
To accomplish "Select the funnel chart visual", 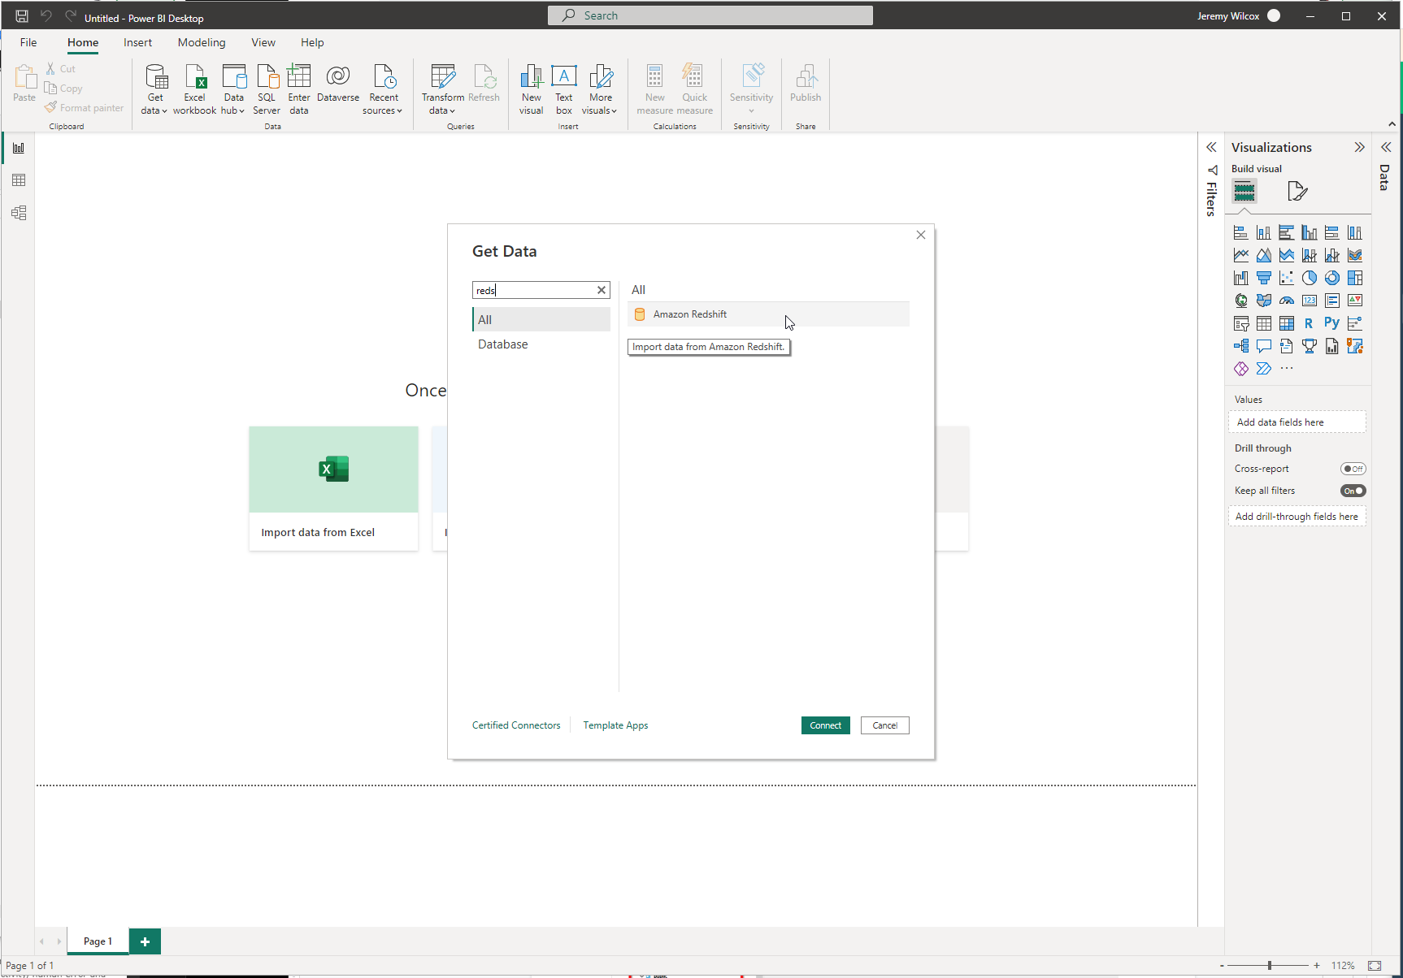I will 1264,278.
